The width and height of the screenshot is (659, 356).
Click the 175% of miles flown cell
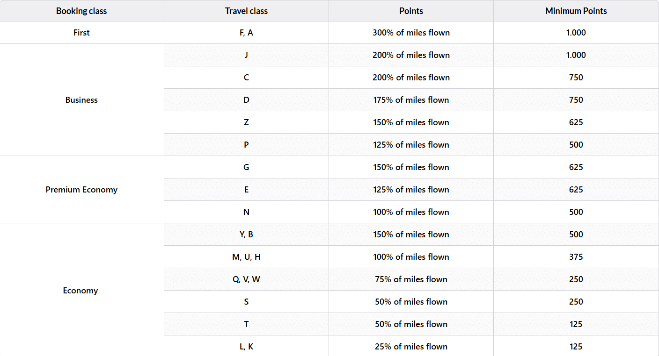[x=411, y=100]
